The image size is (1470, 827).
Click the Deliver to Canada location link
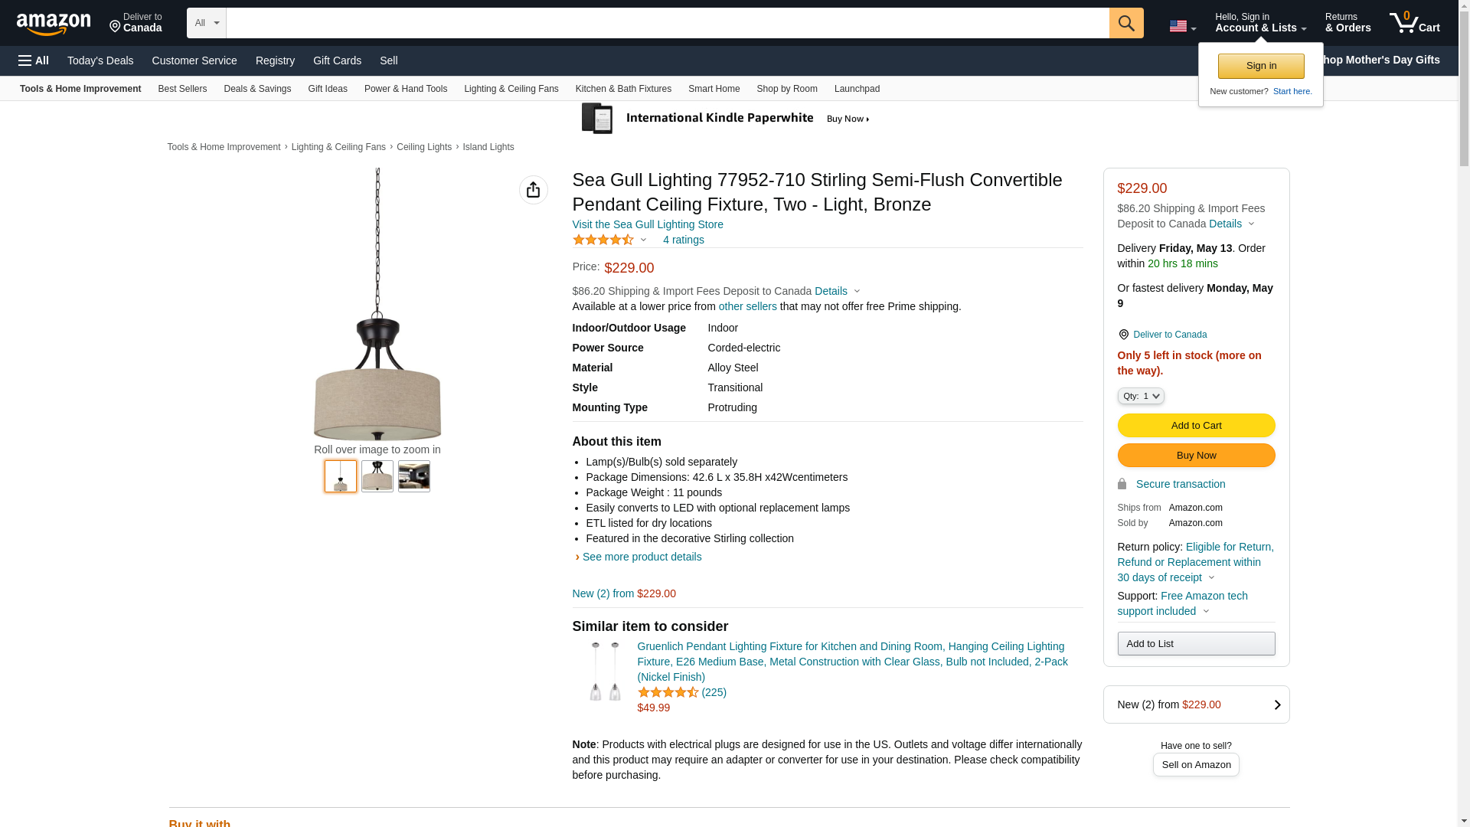coord(136,23)
